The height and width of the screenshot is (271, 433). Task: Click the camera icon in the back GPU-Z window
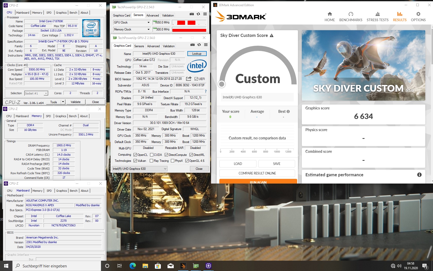192,14
